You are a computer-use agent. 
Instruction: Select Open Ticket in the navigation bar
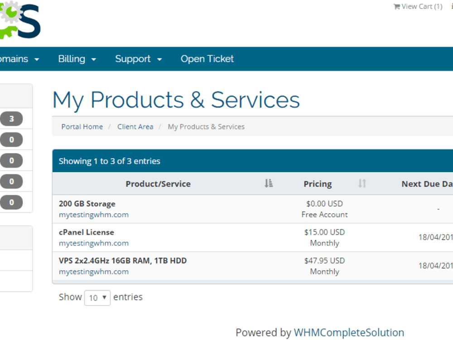tap(207, 59)
